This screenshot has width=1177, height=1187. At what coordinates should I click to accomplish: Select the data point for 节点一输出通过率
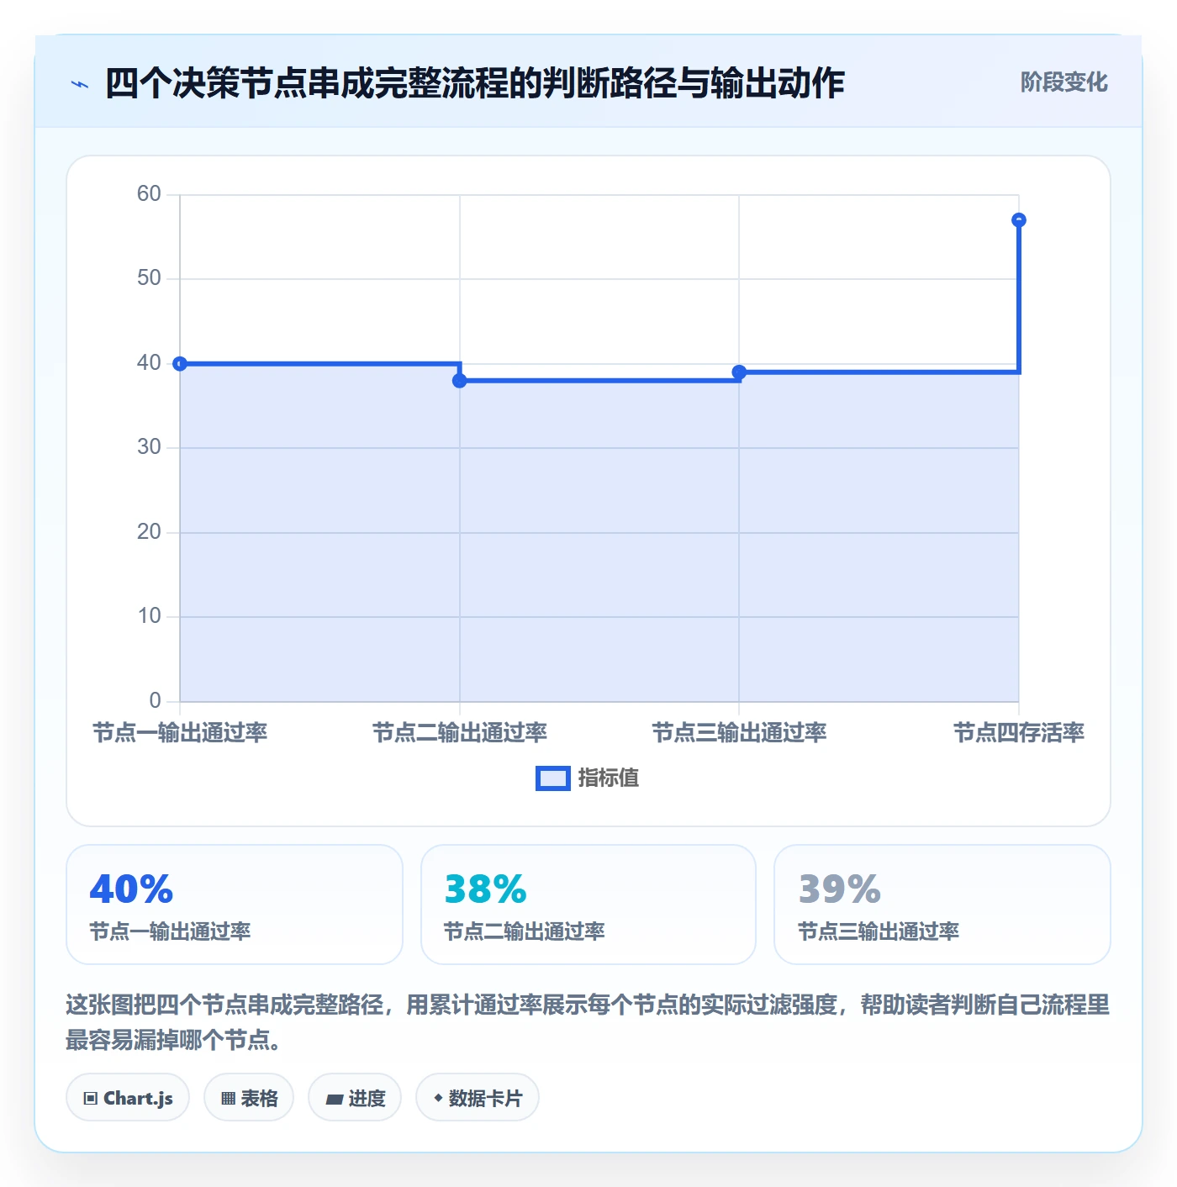pos(180,363)
